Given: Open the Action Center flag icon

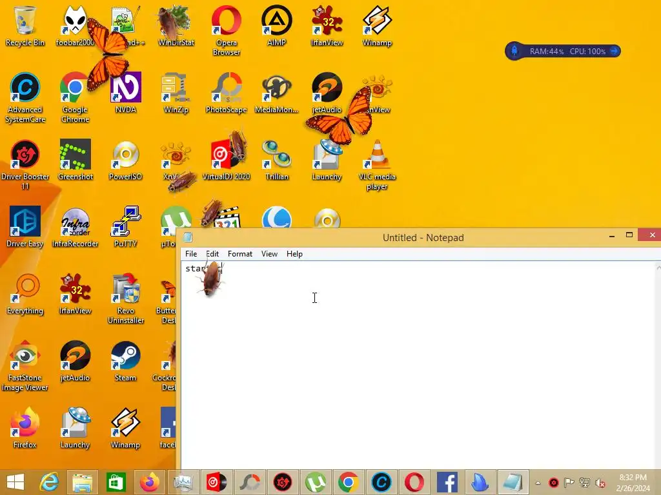Looking at the screenshot, I should point(569,483).
